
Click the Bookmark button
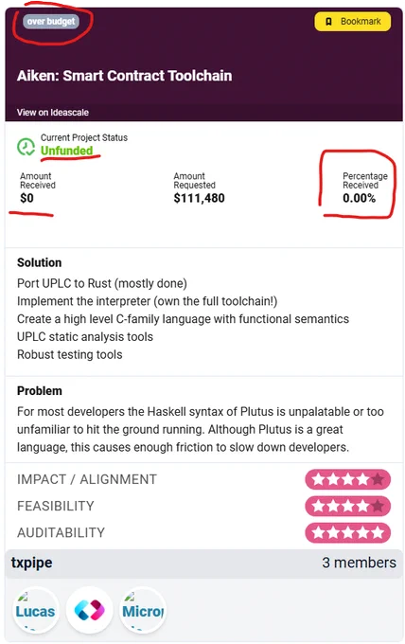[352, 22]
